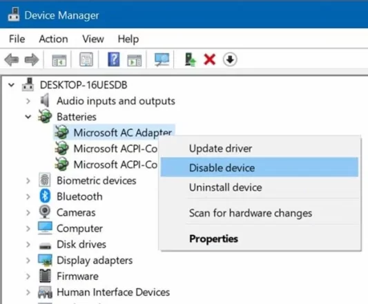Click the DESKTOP-16UESDB computer icon
This screenshot has width=368, height=304.
click(x=28, y=84)
